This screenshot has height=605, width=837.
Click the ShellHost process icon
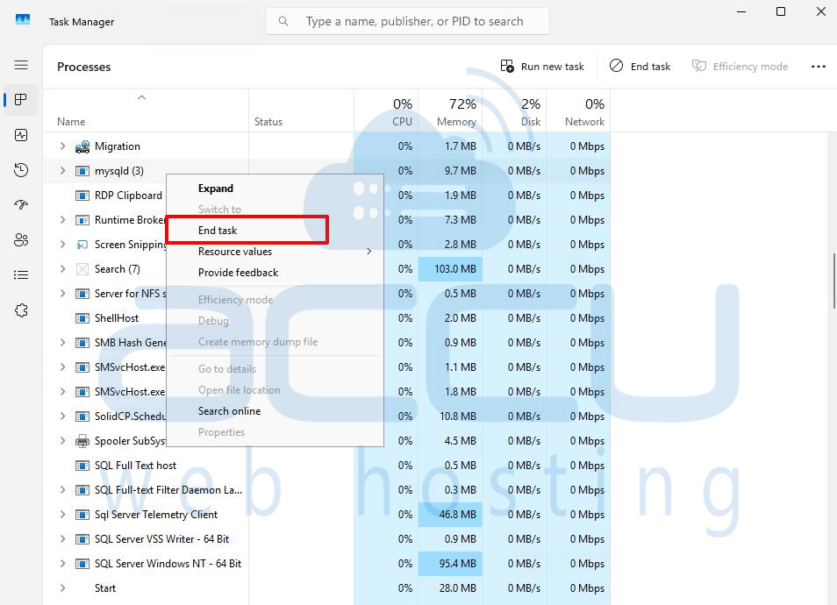[82, 318]
